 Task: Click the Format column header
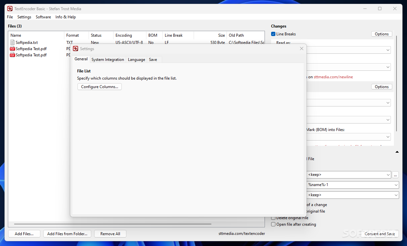[x=76, y=35]
